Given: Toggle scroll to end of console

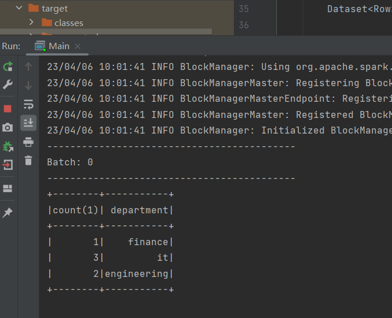Looking at the screenshot, I should (28, 123).
